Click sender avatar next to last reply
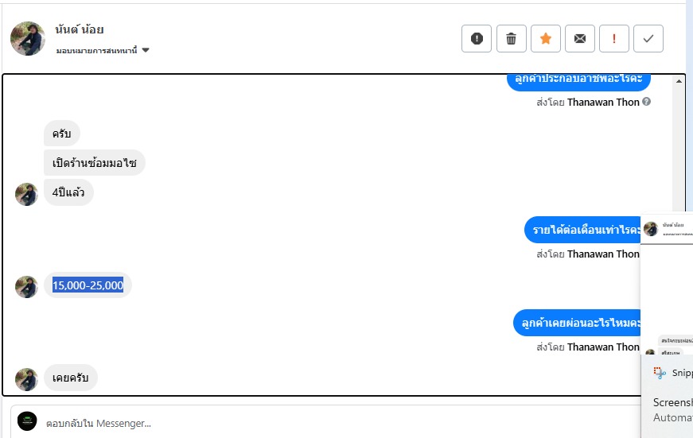Screen dimensions: 693x438 tap(26, 379)
